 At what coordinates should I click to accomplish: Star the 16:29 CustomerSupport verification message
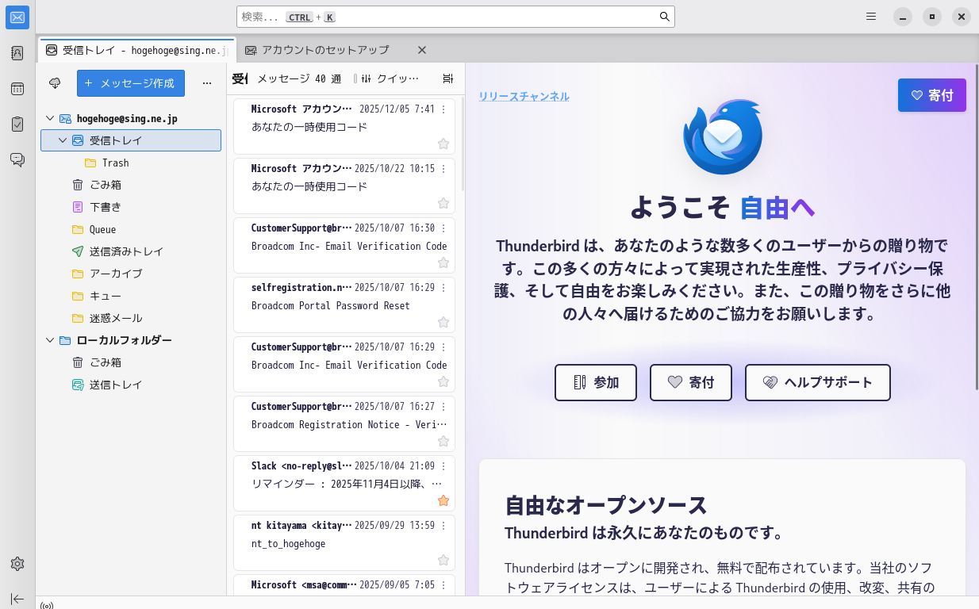point(443,381)
